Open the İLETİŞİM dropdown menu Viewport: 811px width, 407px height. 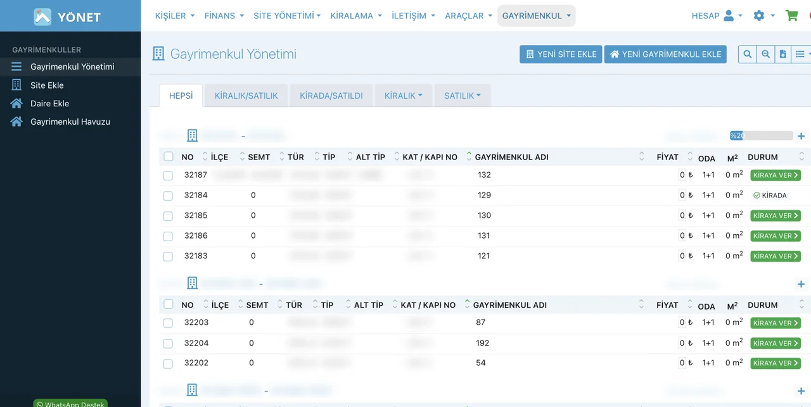pyautogui.click(x=413, y=16)
